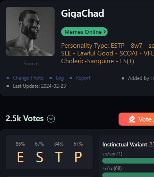154x177 pixels.
Task: Expand the circled chevron beside 2.5k Votes
Action: click(x=51, y=119)
